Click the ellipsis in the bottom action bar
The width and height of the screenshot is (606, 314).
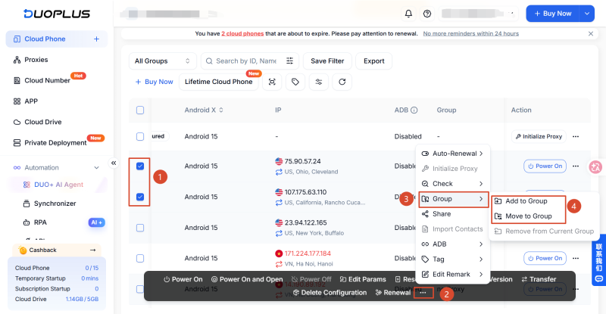(423, 293)
